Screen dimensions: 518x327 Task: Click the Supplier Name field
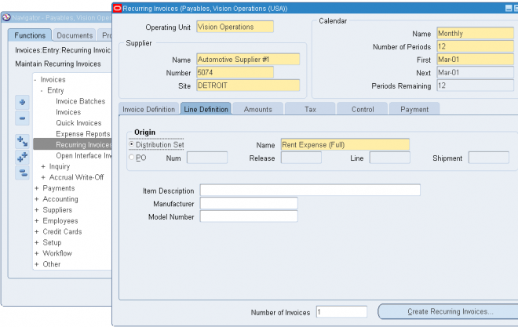(248, 60)
